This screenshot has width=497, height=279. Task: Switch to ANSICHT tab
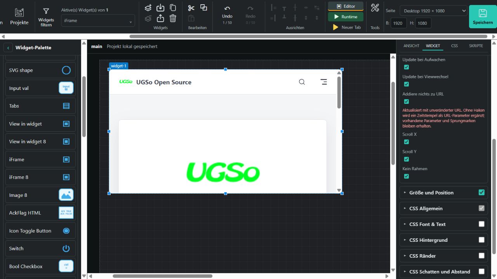tap(411, 46)
